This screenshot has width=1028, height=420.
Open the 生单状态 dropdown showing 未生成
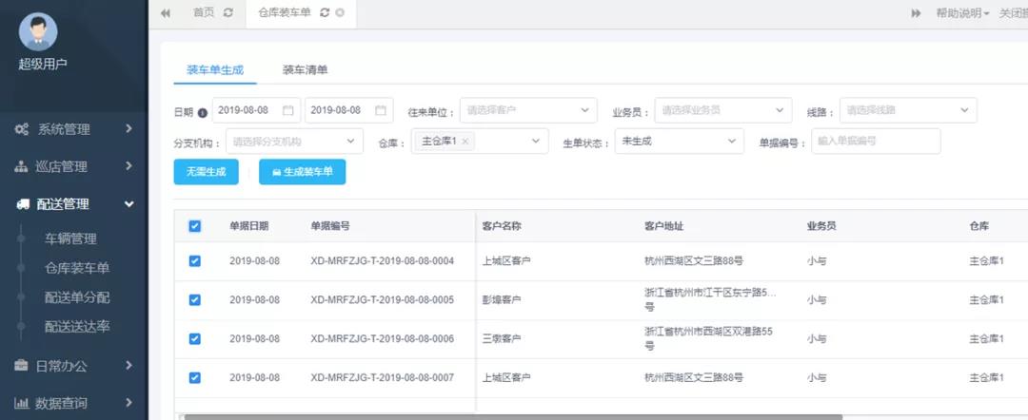tap(679, 141)
